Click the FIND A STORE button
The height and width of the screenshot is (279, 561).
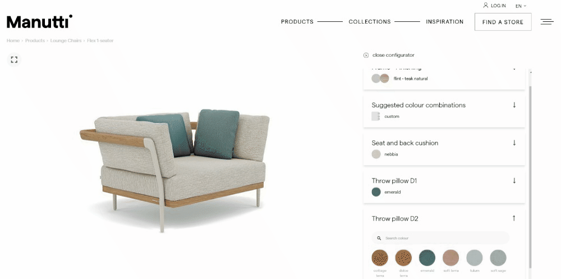pyautogui.click(x=503, y=22)
